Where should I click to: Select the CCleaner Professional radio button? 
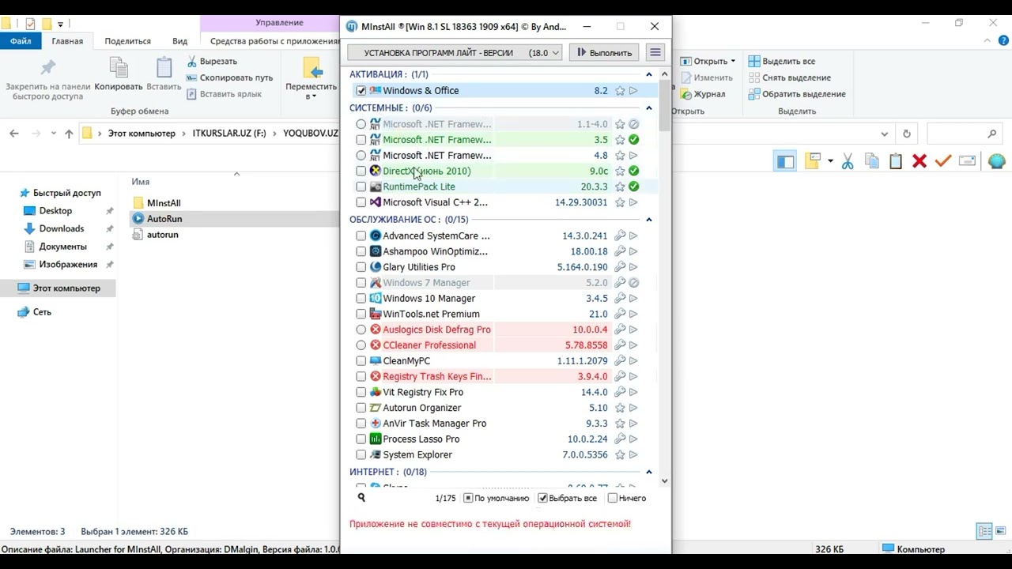361,345
